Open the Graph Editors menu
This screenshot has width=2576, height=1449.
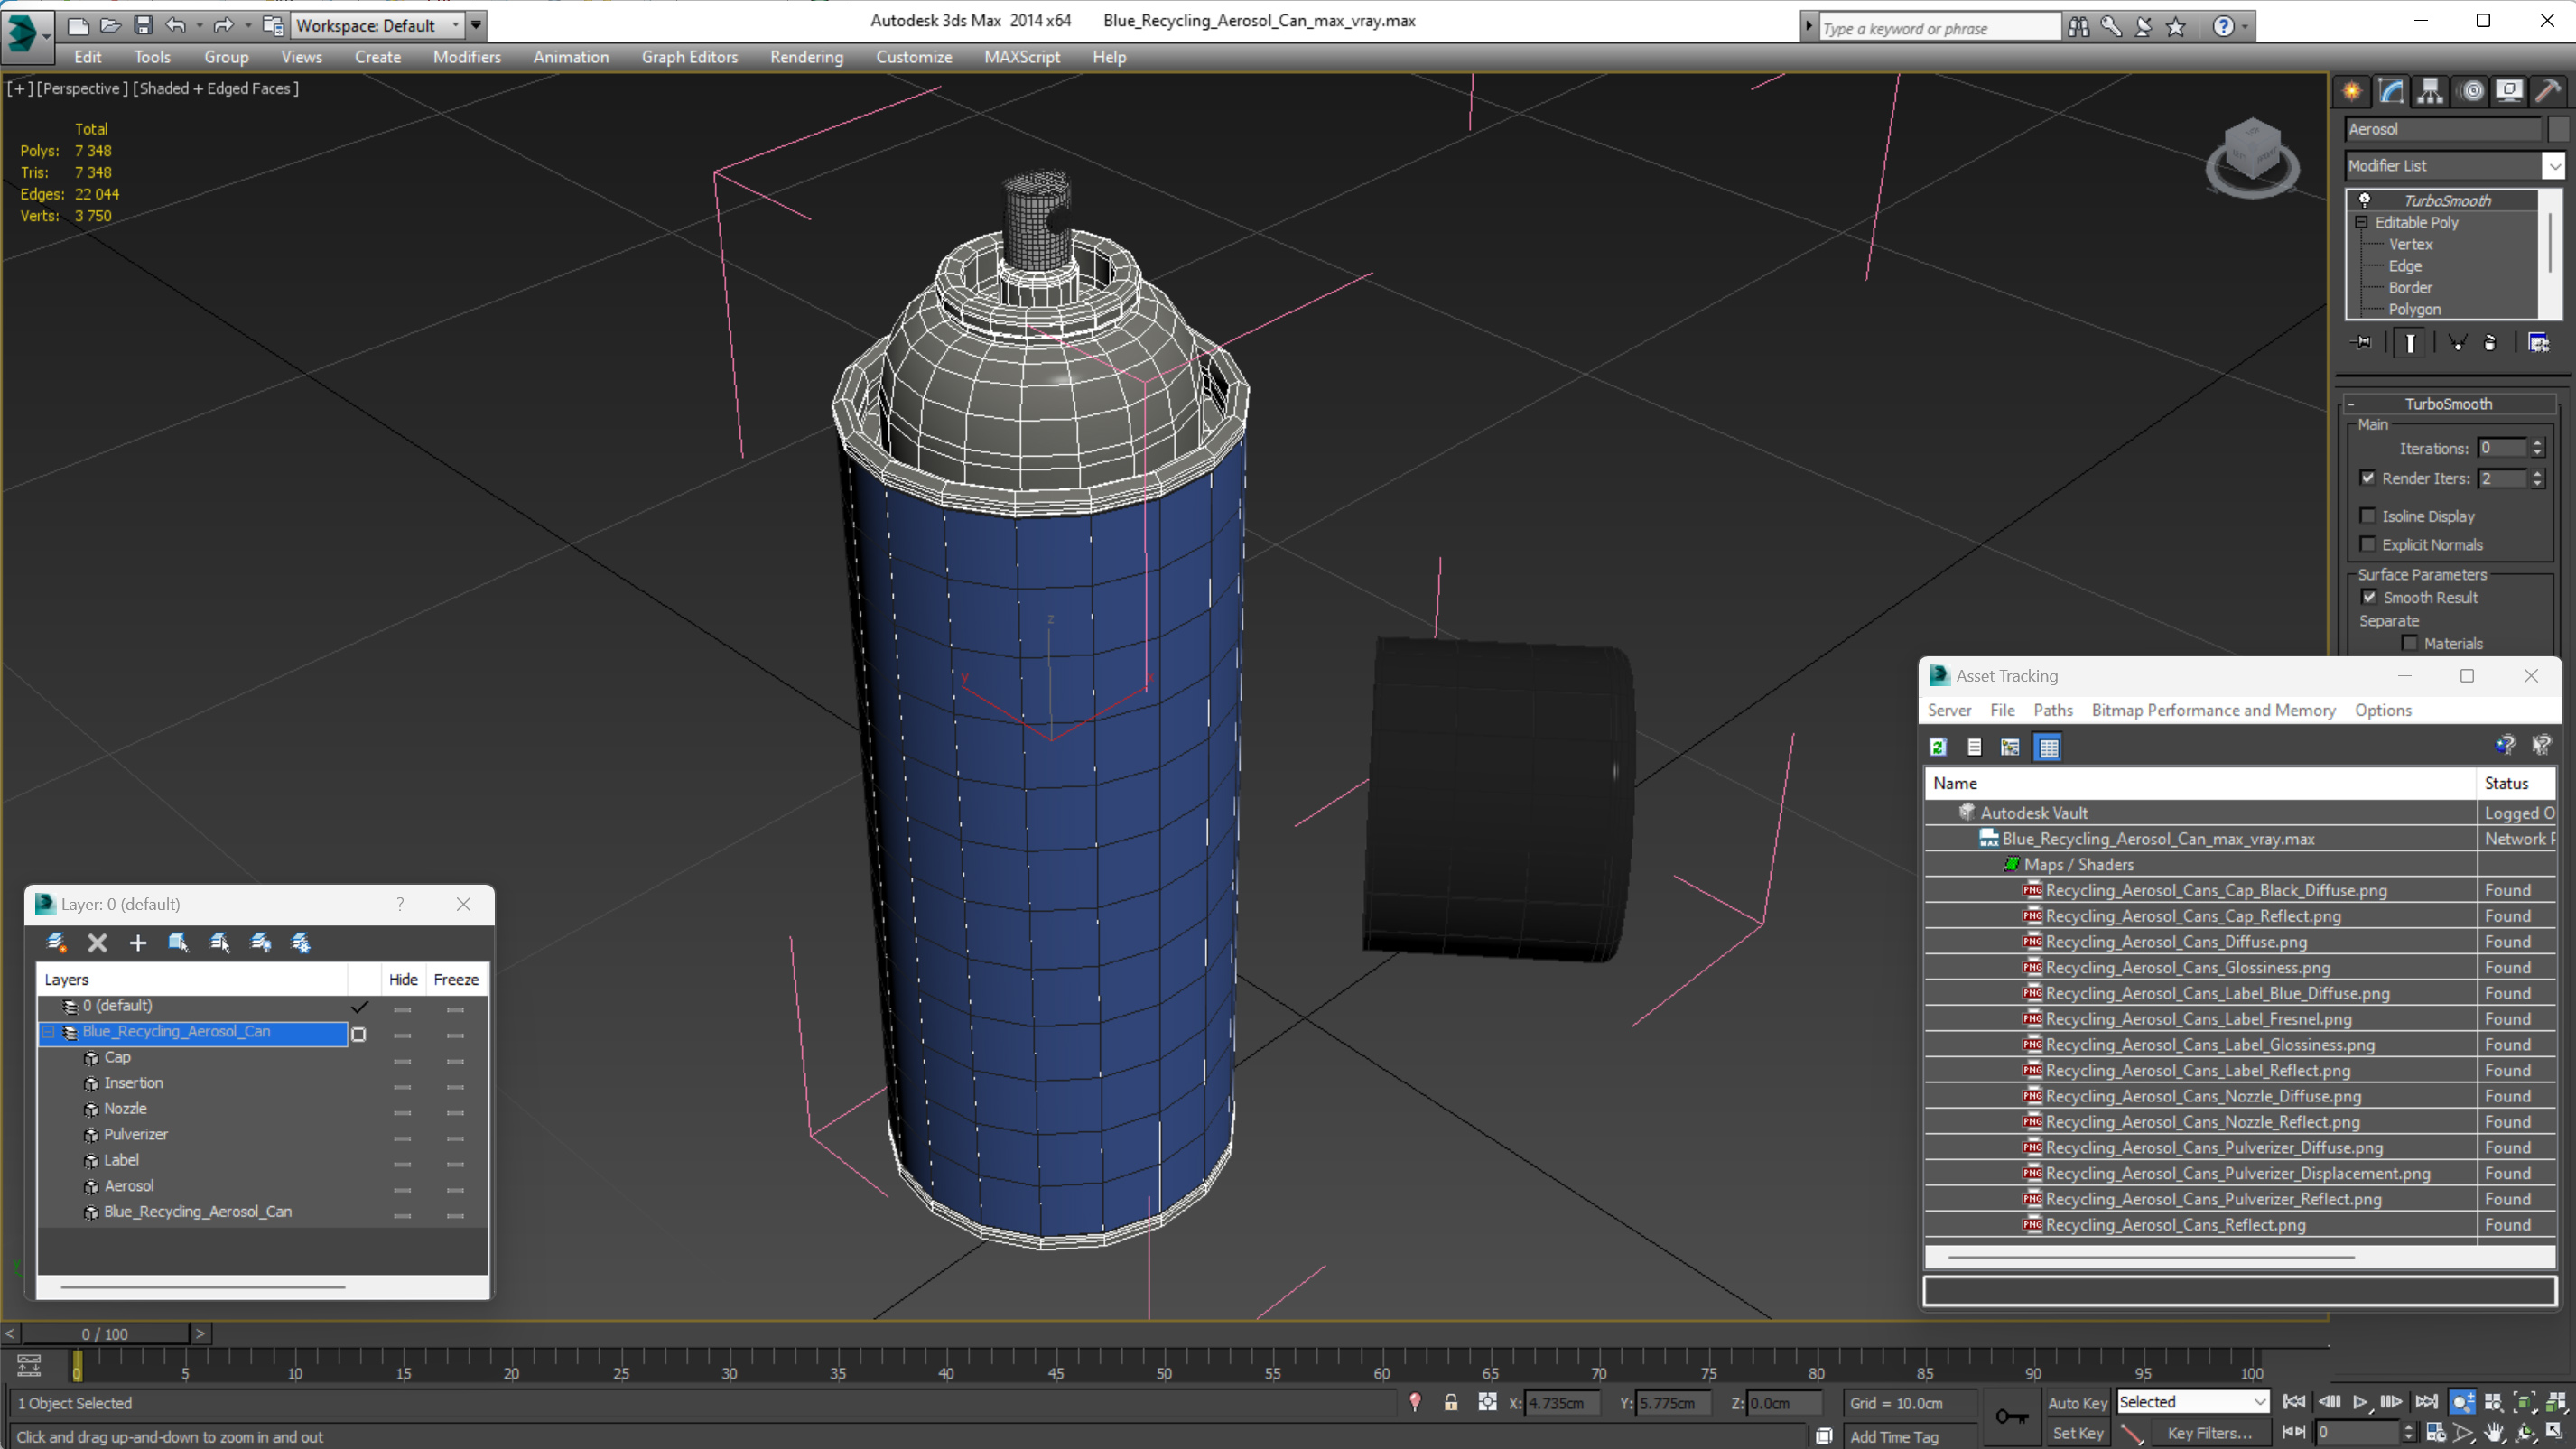coord(689,57)
